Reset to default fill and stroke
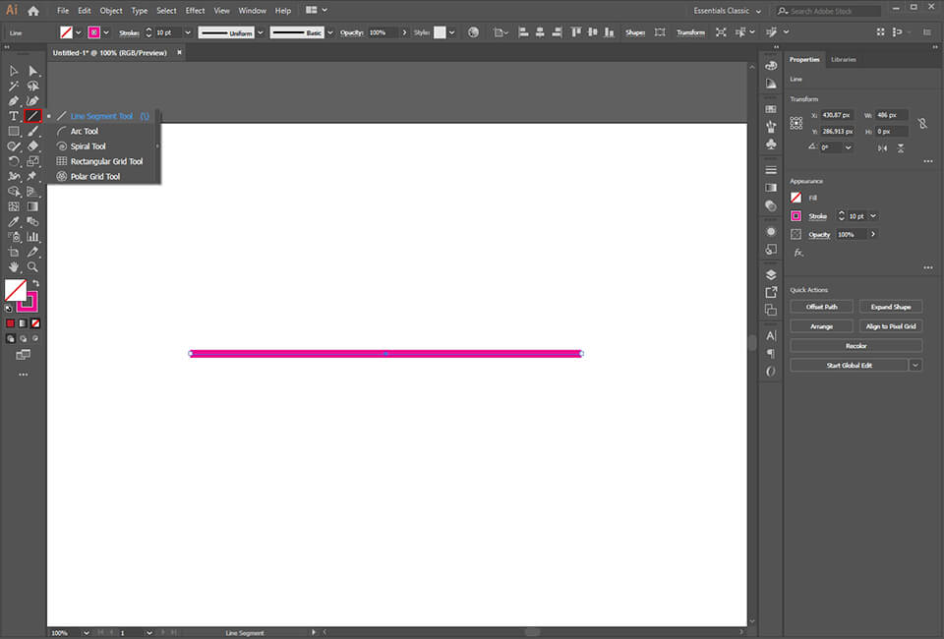The image size is (944, 639). 8,307
